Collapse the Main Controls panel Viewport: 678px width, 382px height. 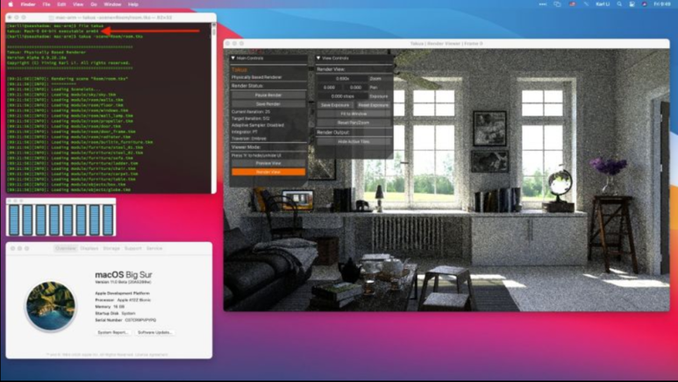tap(233, 58)
